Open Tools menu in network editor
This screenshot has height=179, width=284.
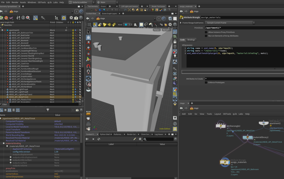pyautogui.click(x=209, y=114)
